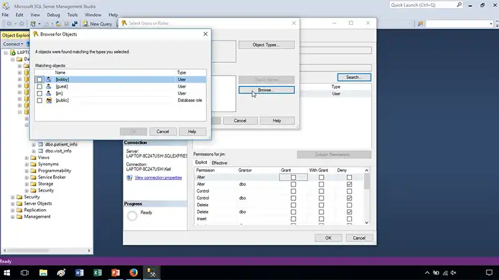Expand the Service Broker node
Viewport: 499px width, 280px height.
[x=27, y=177]
